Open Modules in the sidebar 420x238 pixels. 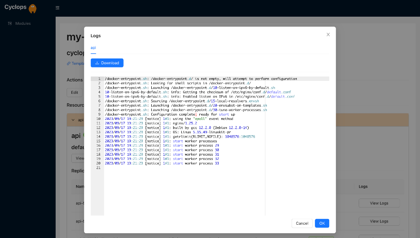click(23, 23)
